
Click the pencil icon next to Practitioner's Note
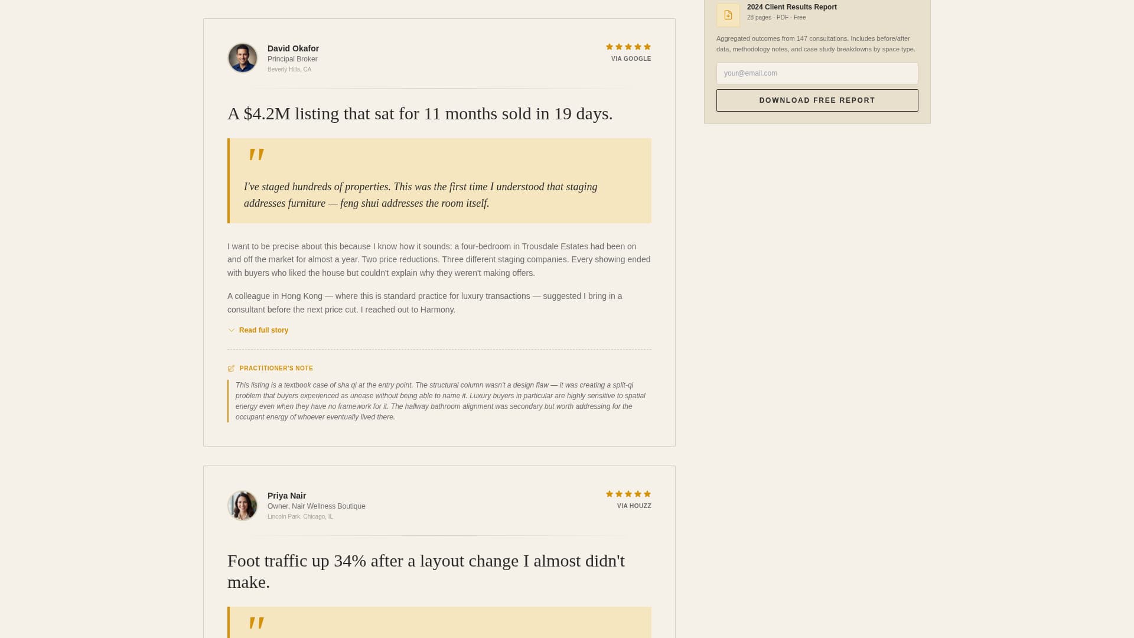tap(232, 368)
